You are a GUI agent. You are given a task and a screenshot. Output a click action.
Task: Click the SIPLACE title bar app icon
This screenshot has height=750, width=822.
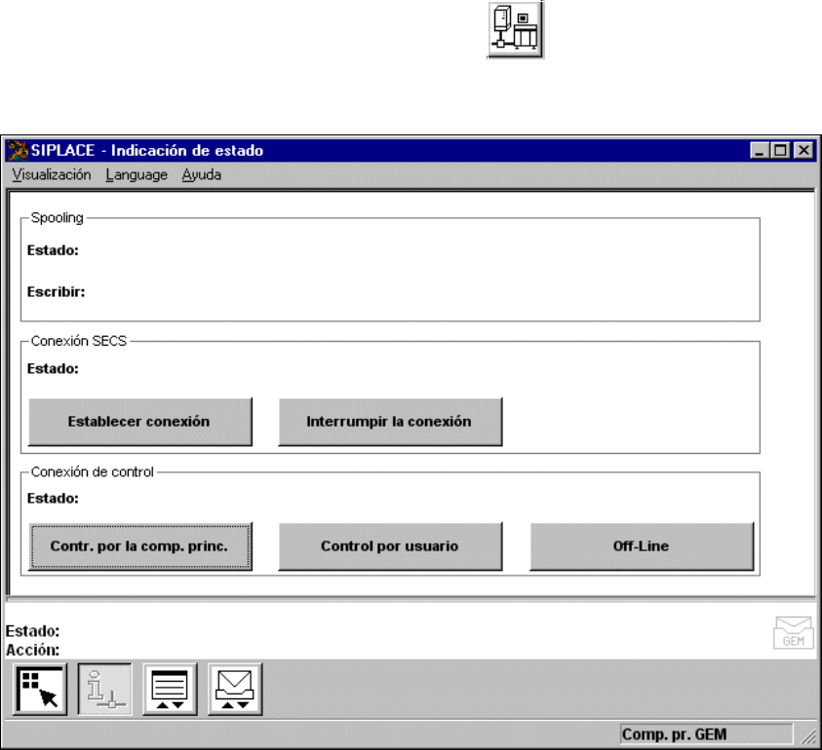18,151
